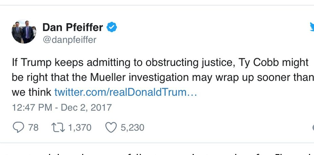Image resolution: width=314 pixels, height=155 pixels.
Task: Click the blue verified badge
Action: click(x=112, y=28)
